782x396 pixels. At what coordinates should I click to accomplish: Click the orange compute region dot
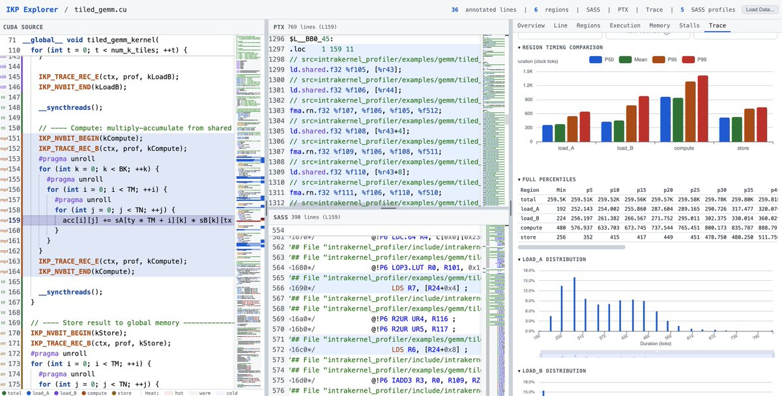click(x=85, y=392)
